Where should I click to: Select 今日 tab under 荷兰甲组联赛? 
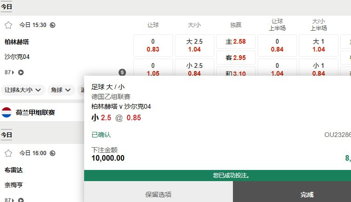[x=7, y=135]
